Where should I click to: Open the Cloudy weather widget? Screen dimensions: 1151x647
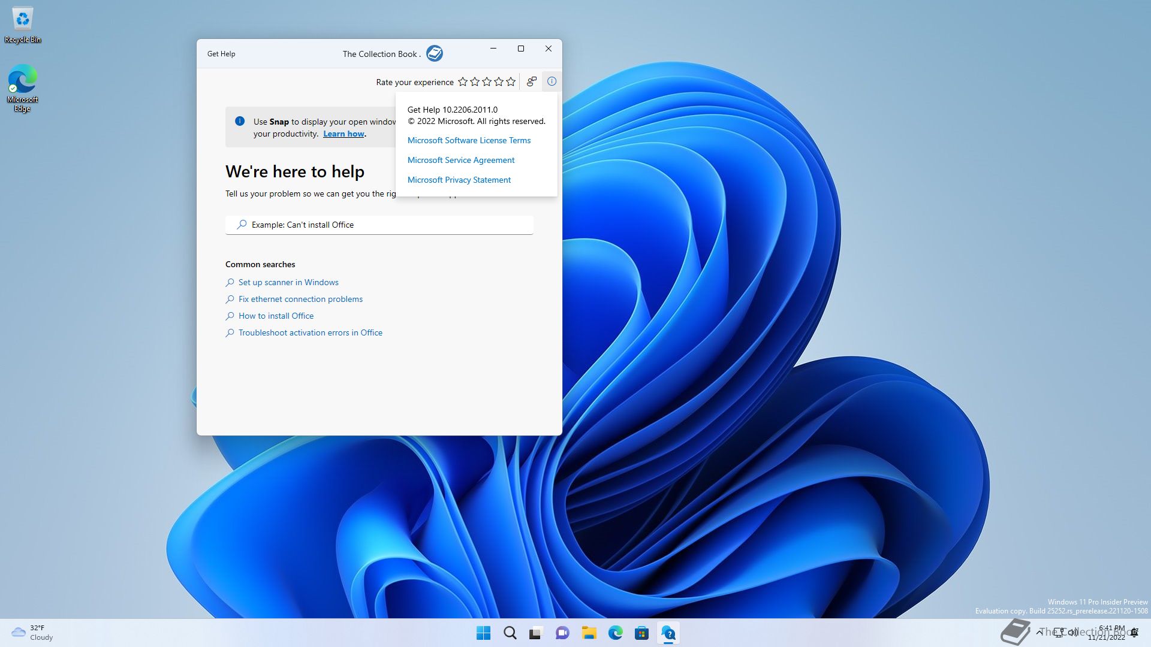click(x=33, y=633)
